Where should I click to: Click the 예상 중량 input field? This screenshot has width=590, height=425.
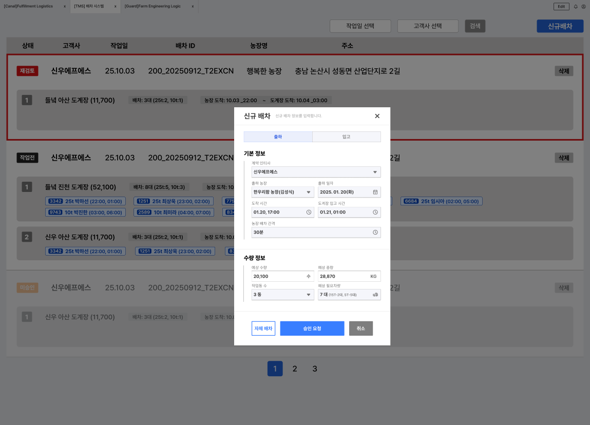coord(349,276)
